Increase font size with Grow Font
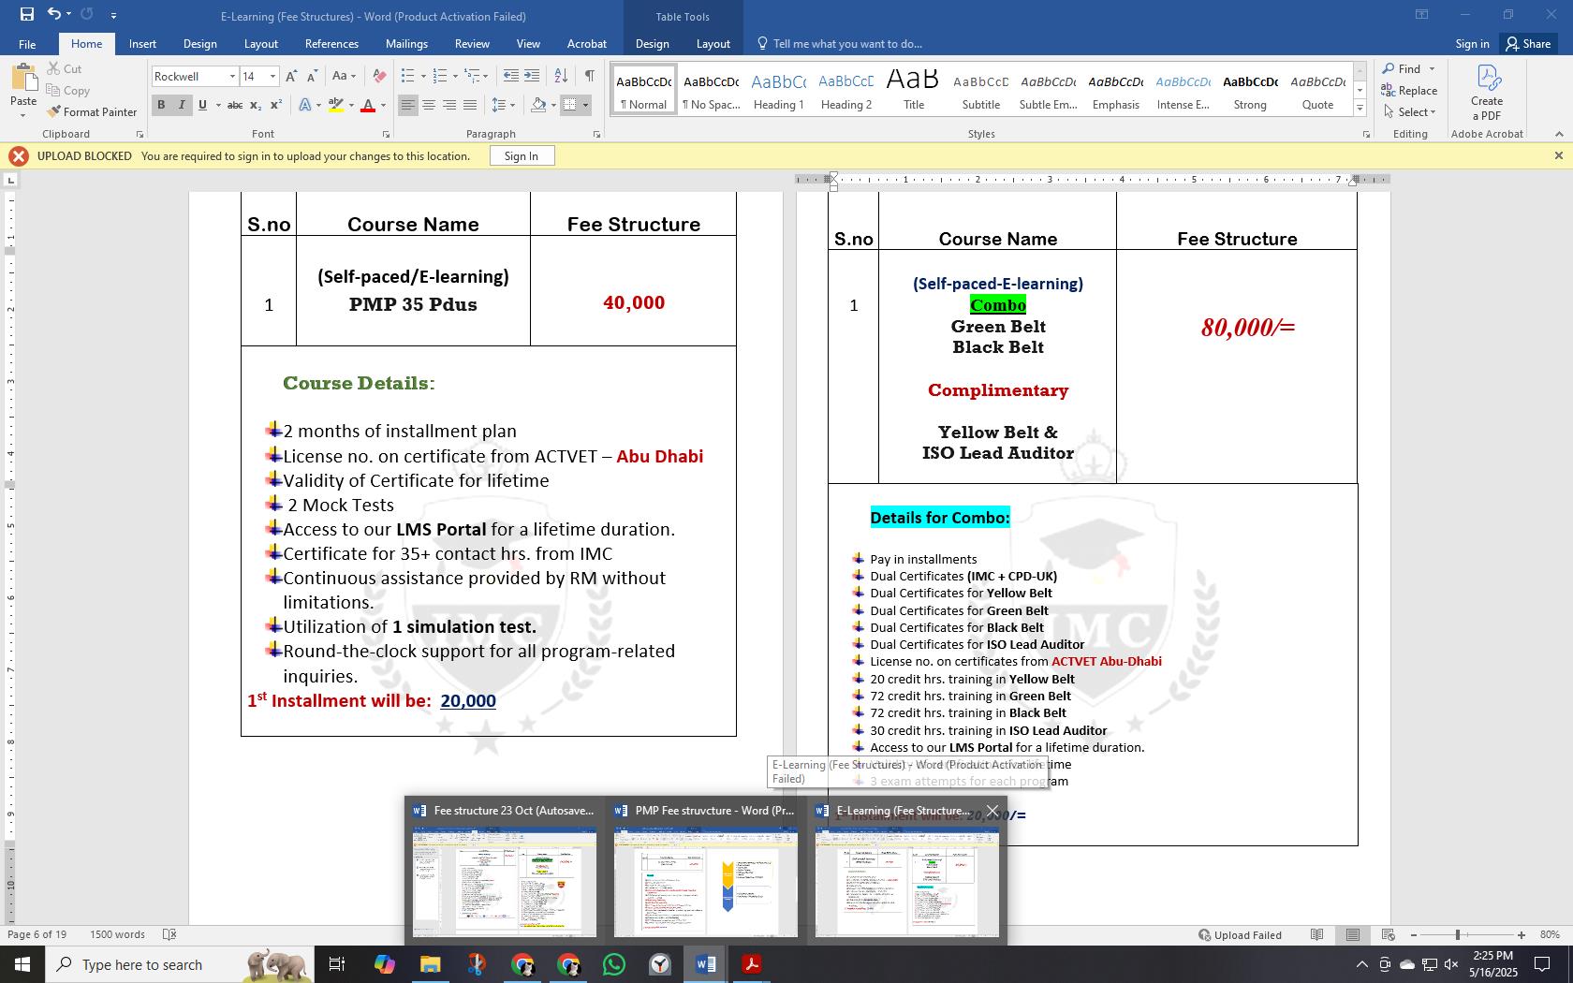1573x983 pixels. coord(291,76)
